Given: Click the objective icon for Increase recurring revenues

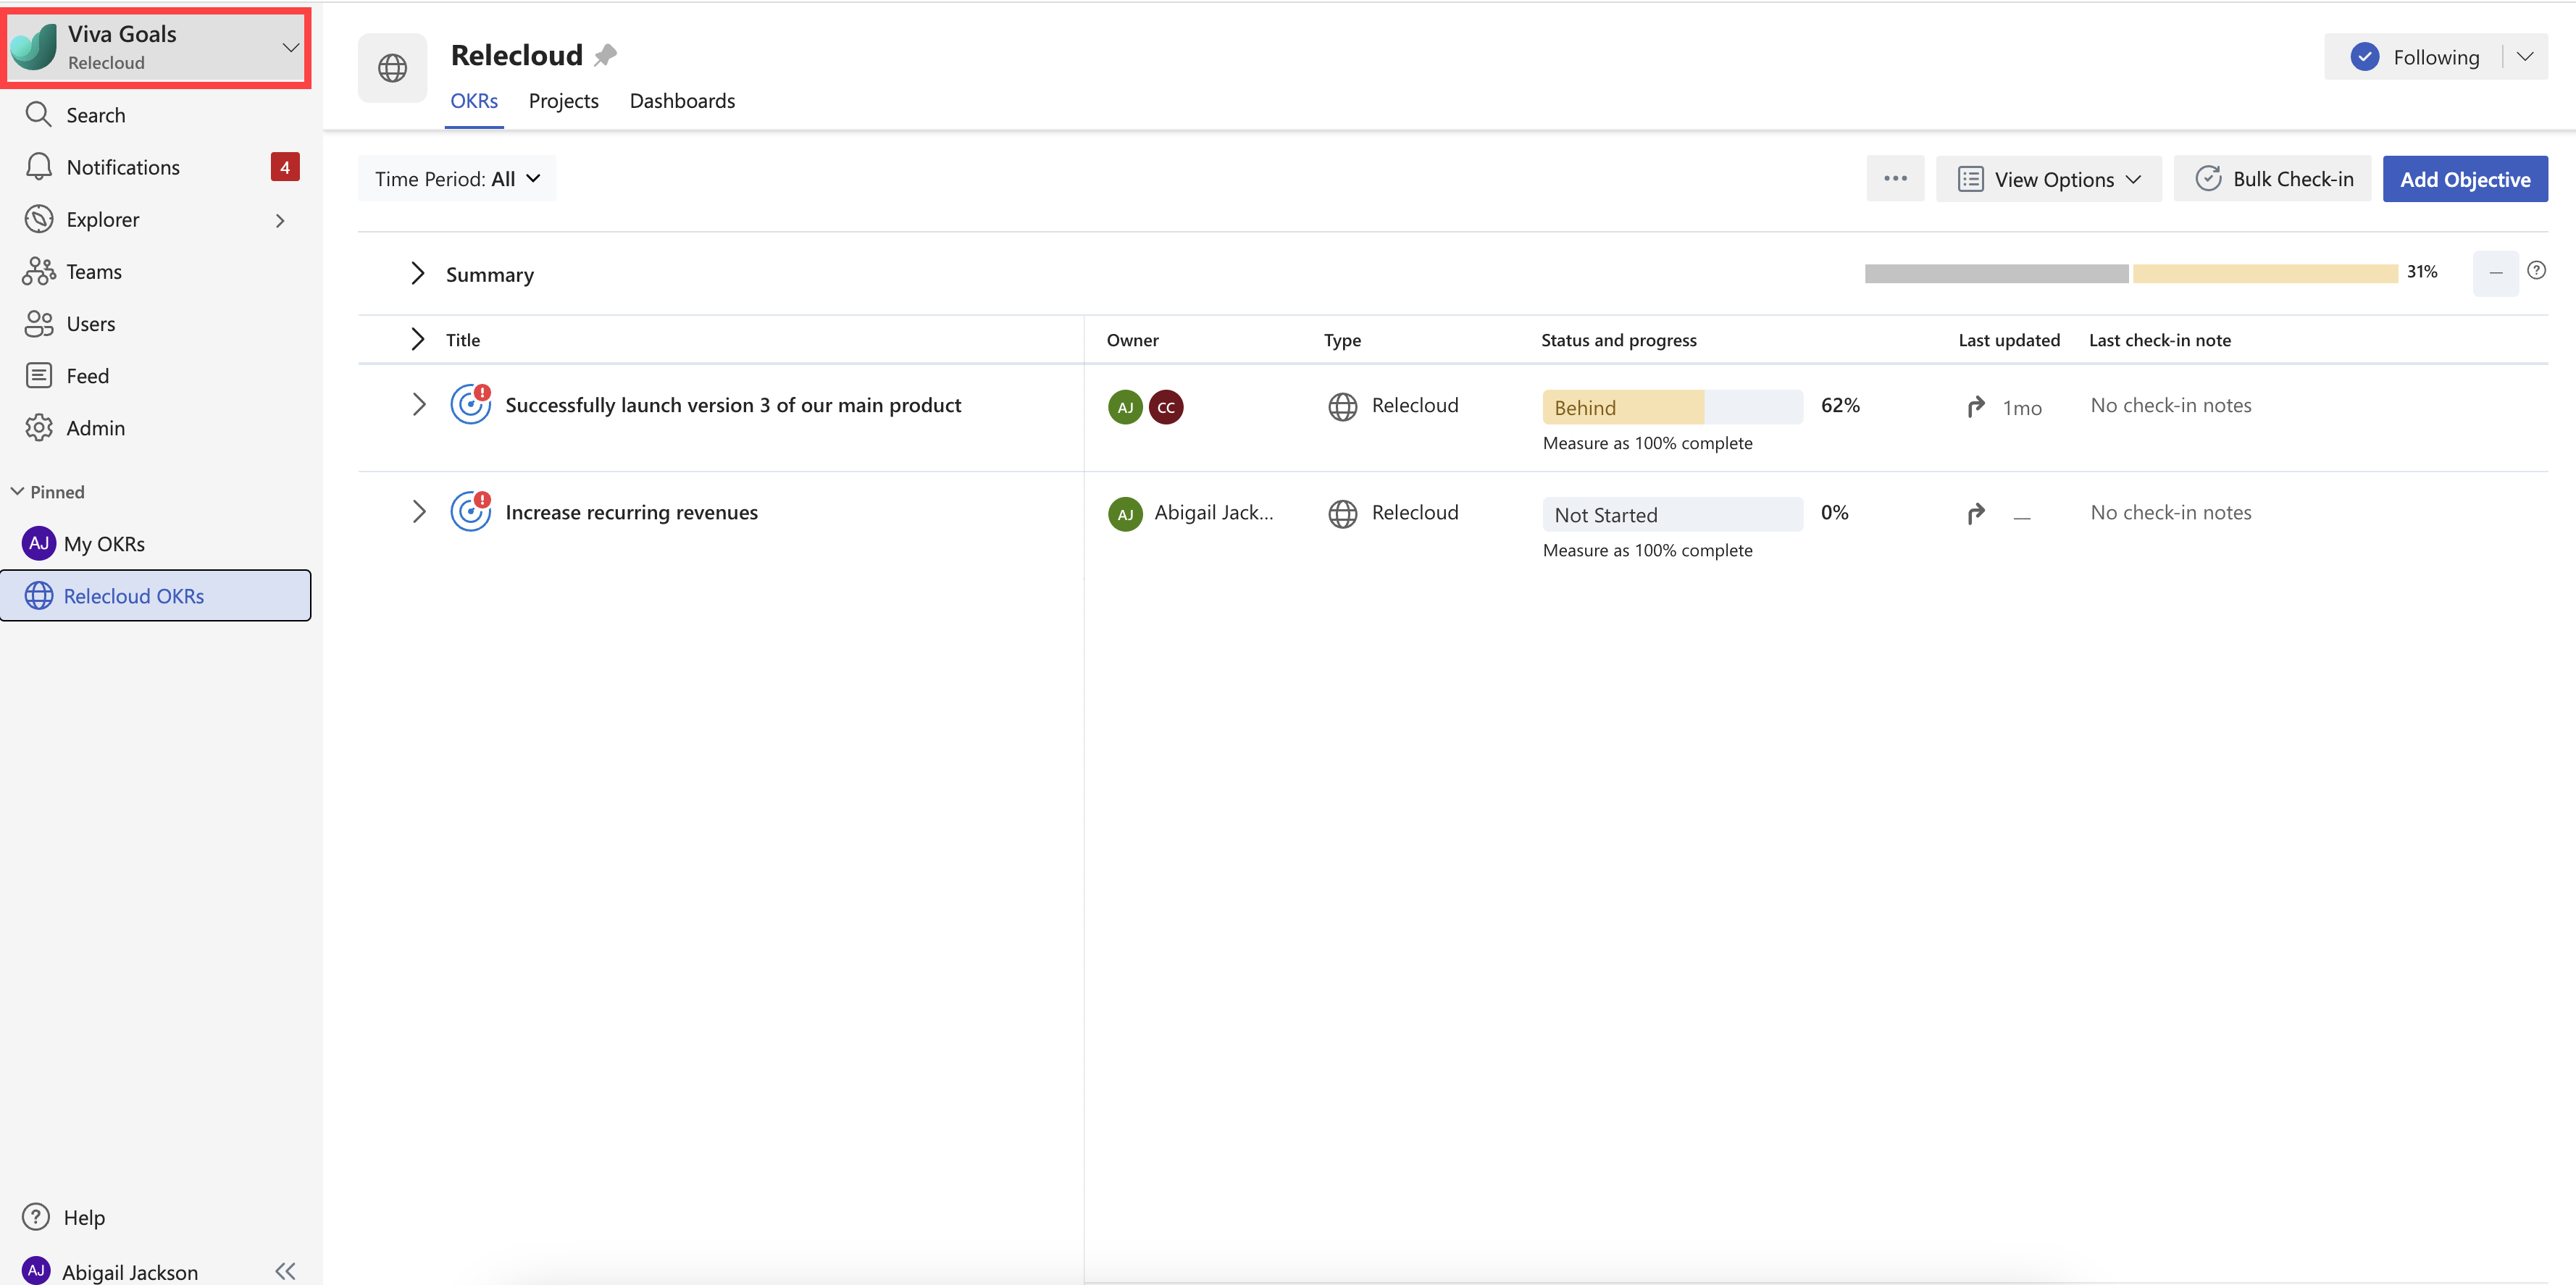Looking at the screenshot, I should pos(470,512).
